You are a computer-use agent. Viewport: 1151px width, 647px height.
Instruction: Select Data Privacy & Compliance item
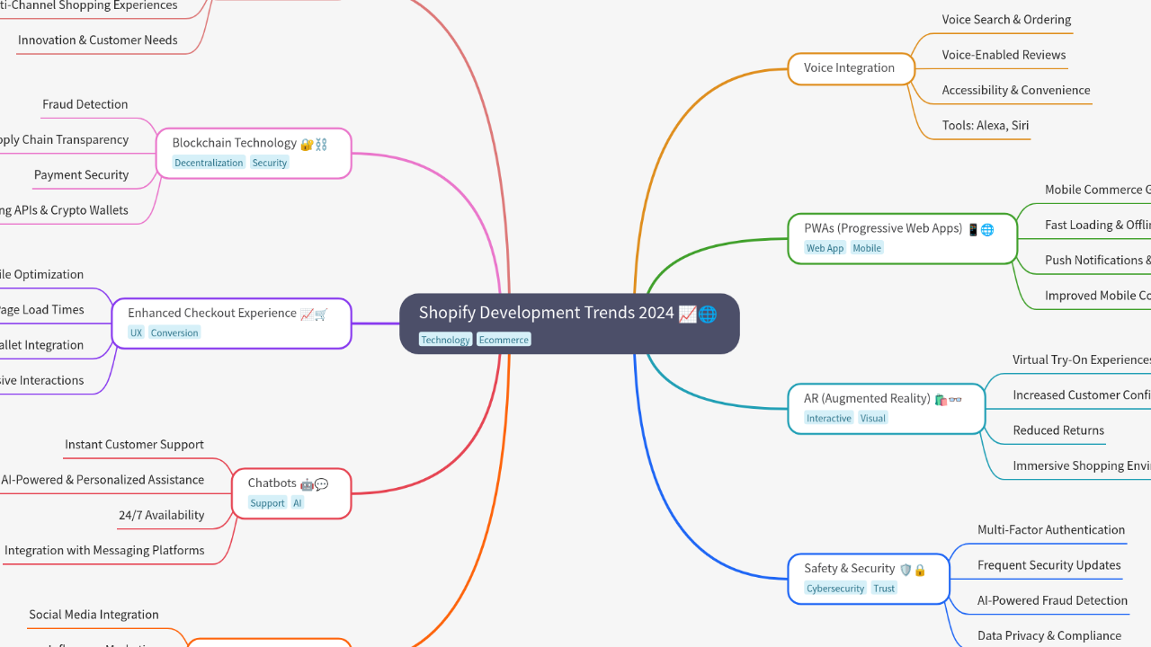coord(1049,636)
